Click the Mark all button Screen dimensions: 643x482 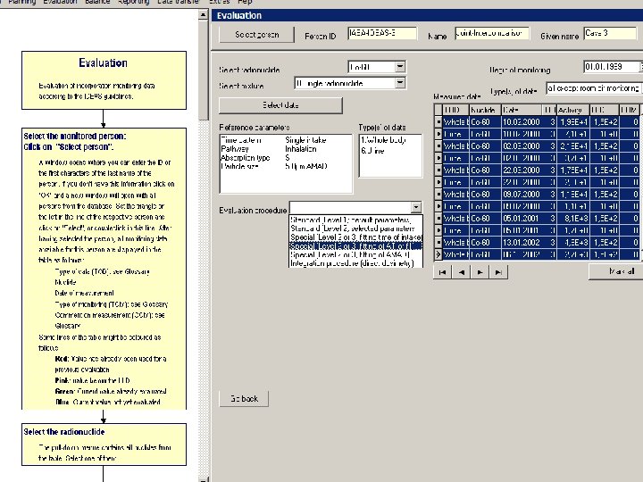(616, 271)
